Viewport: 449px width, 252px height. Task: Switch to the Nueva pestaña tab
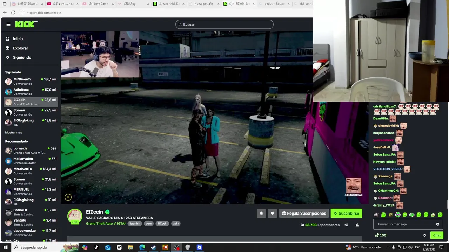[x=204, y=4]
